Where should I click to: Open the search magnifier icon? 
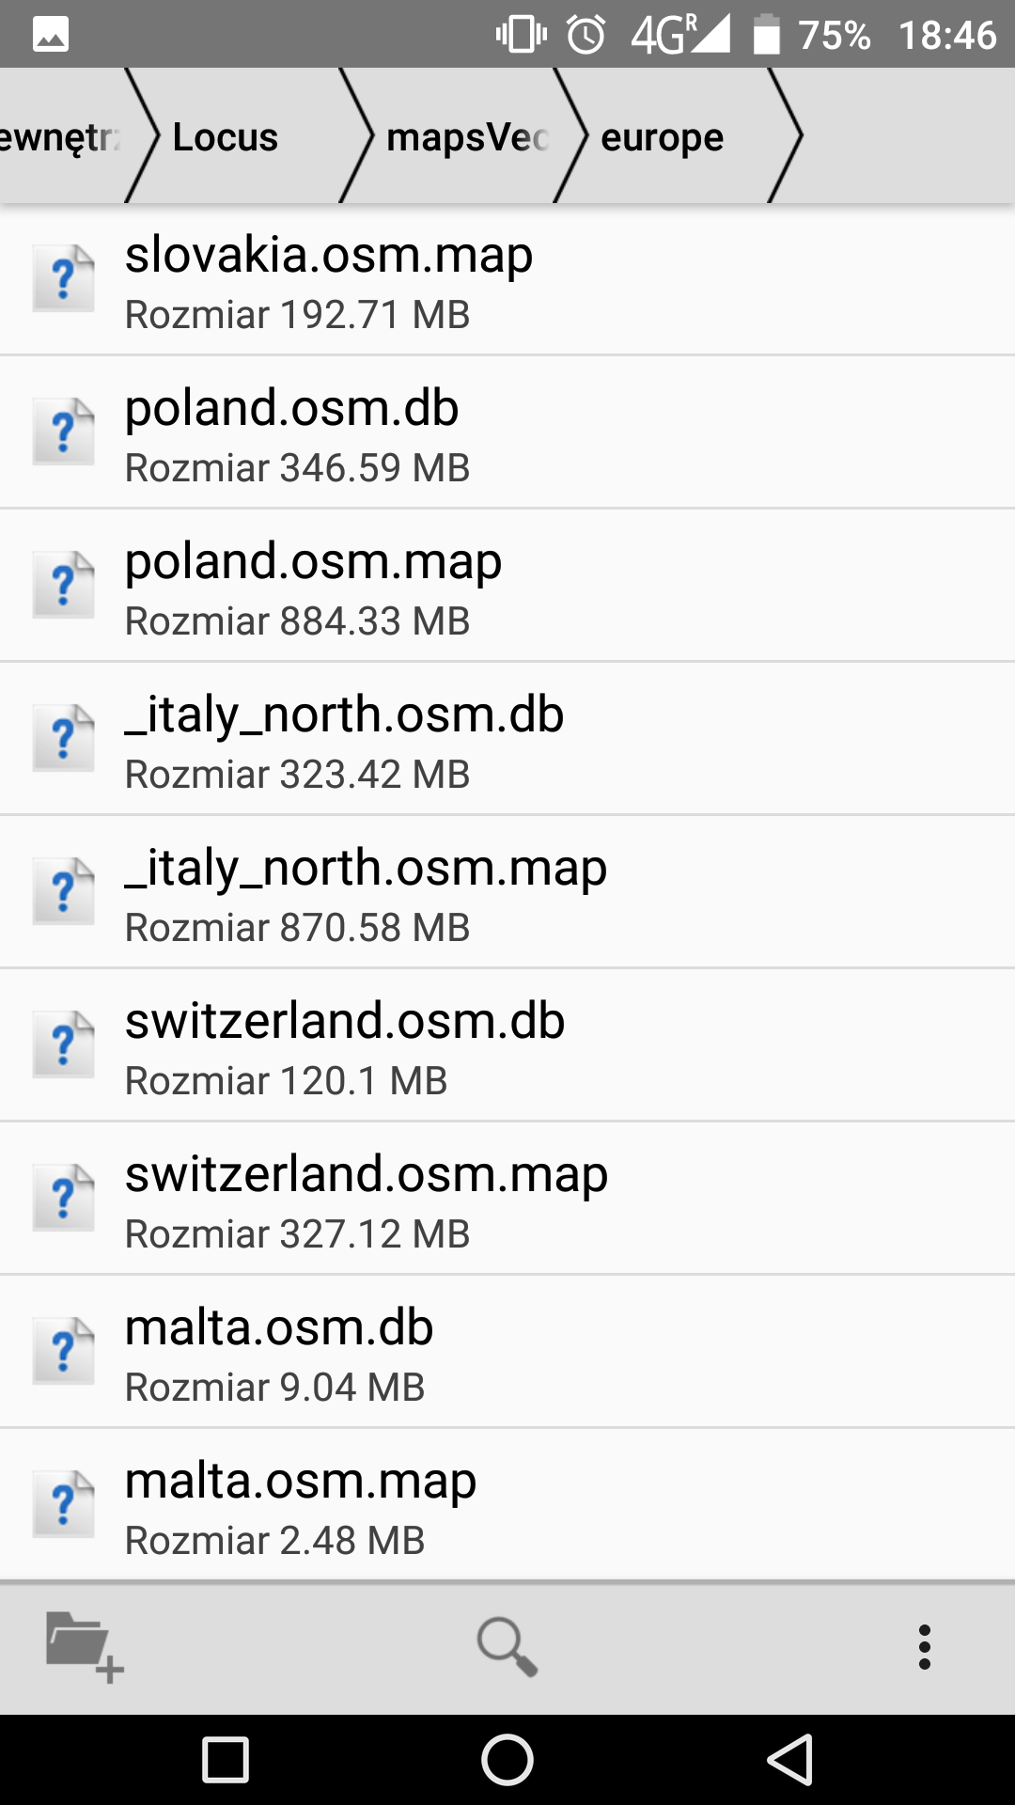pos(507,1647)
